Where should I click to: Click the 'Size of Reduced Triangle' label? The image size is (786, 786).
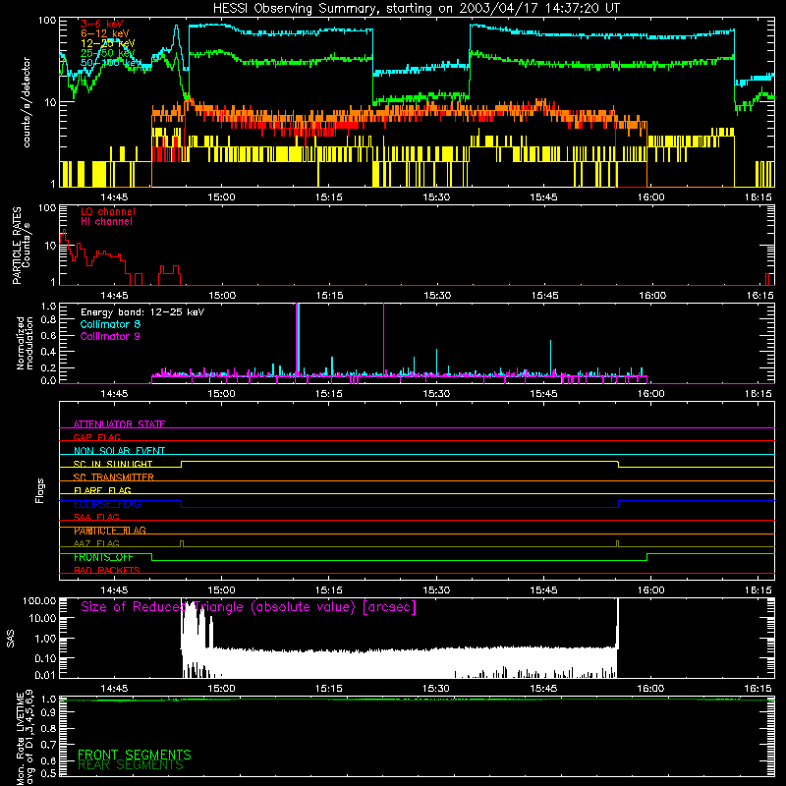249,607
